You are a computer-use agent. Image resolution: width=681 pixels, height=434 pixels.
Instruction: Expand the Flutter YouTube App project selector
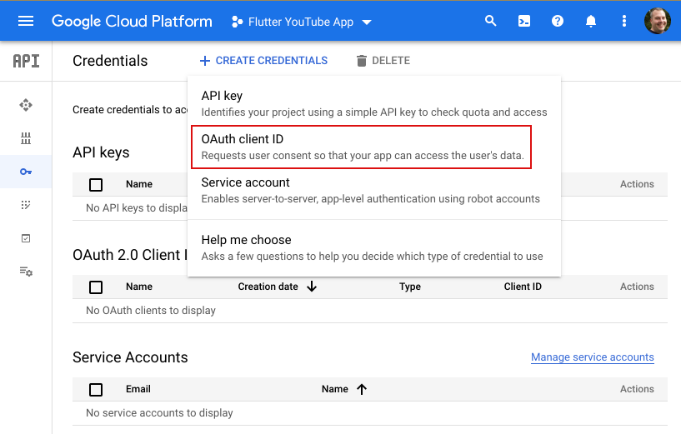301,22
